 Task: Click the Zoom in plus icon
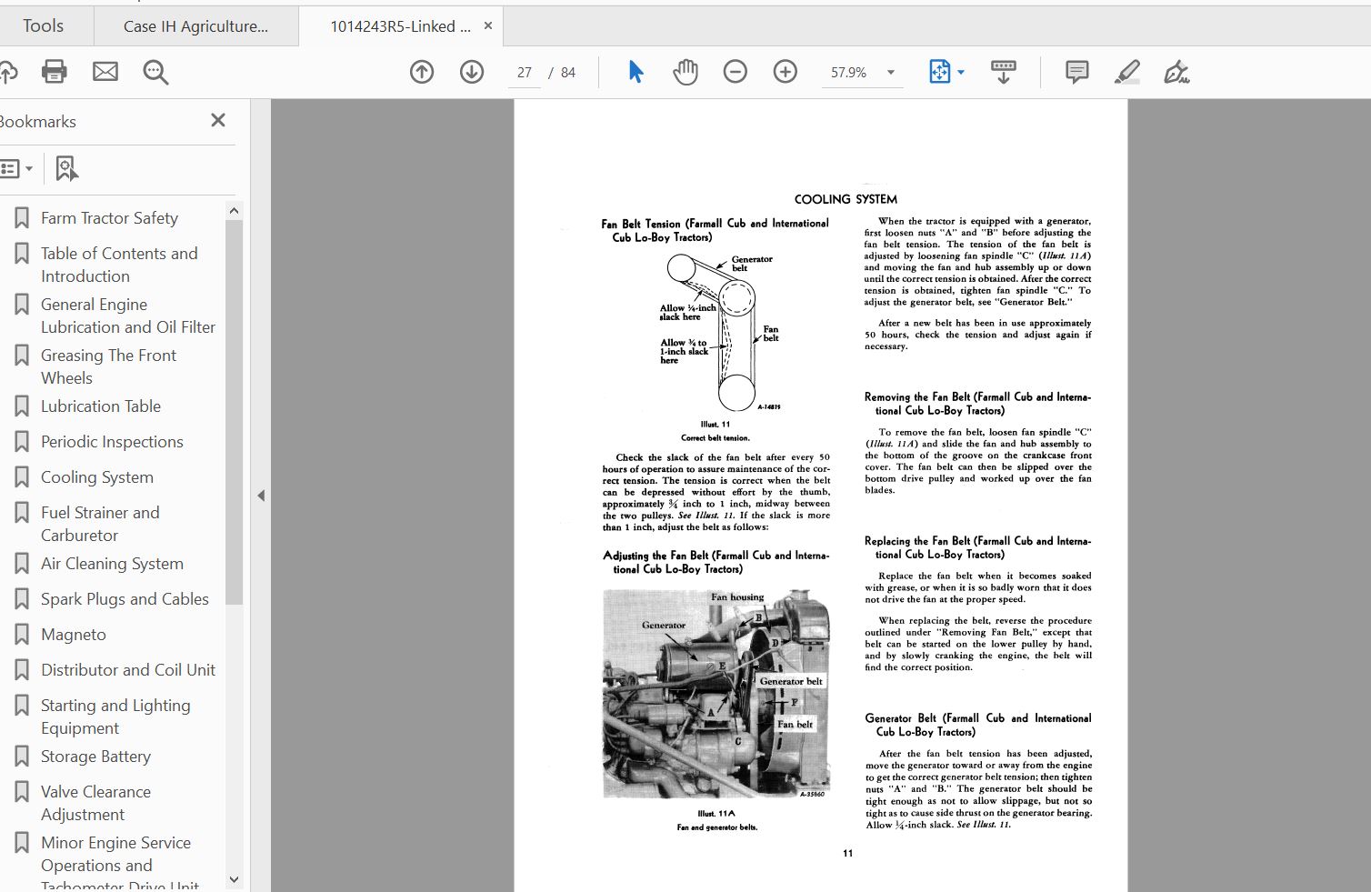pyautogui.click(x=786, y=72)
